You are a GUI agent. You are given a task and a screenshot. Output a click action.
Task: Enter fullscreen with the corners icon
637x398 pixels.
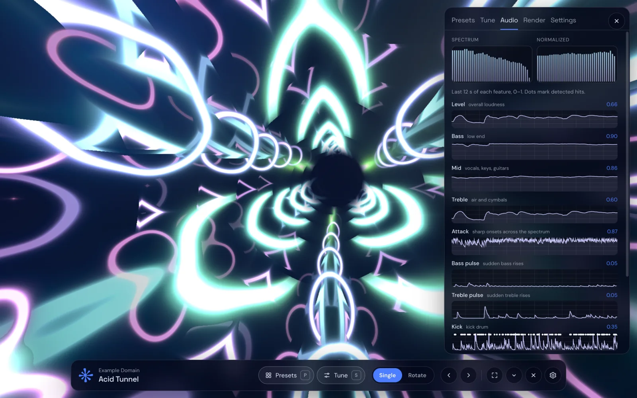(x=494, y=375)
